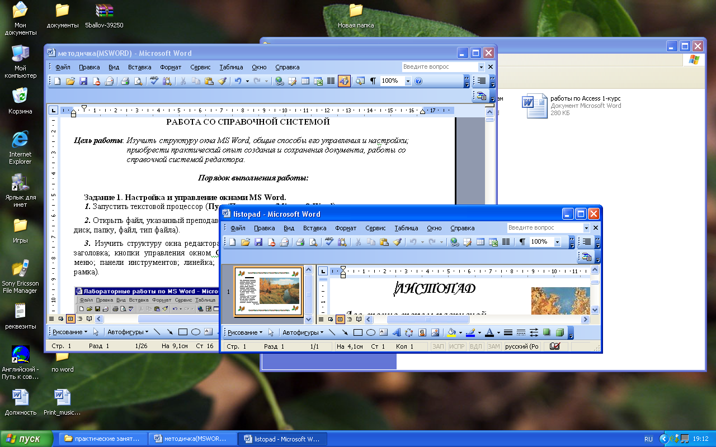This screenshot has height=447, width=716.
Task: Toggle Drawing toolbar button in методичка toolbar
Action: (x=344, y=81)
